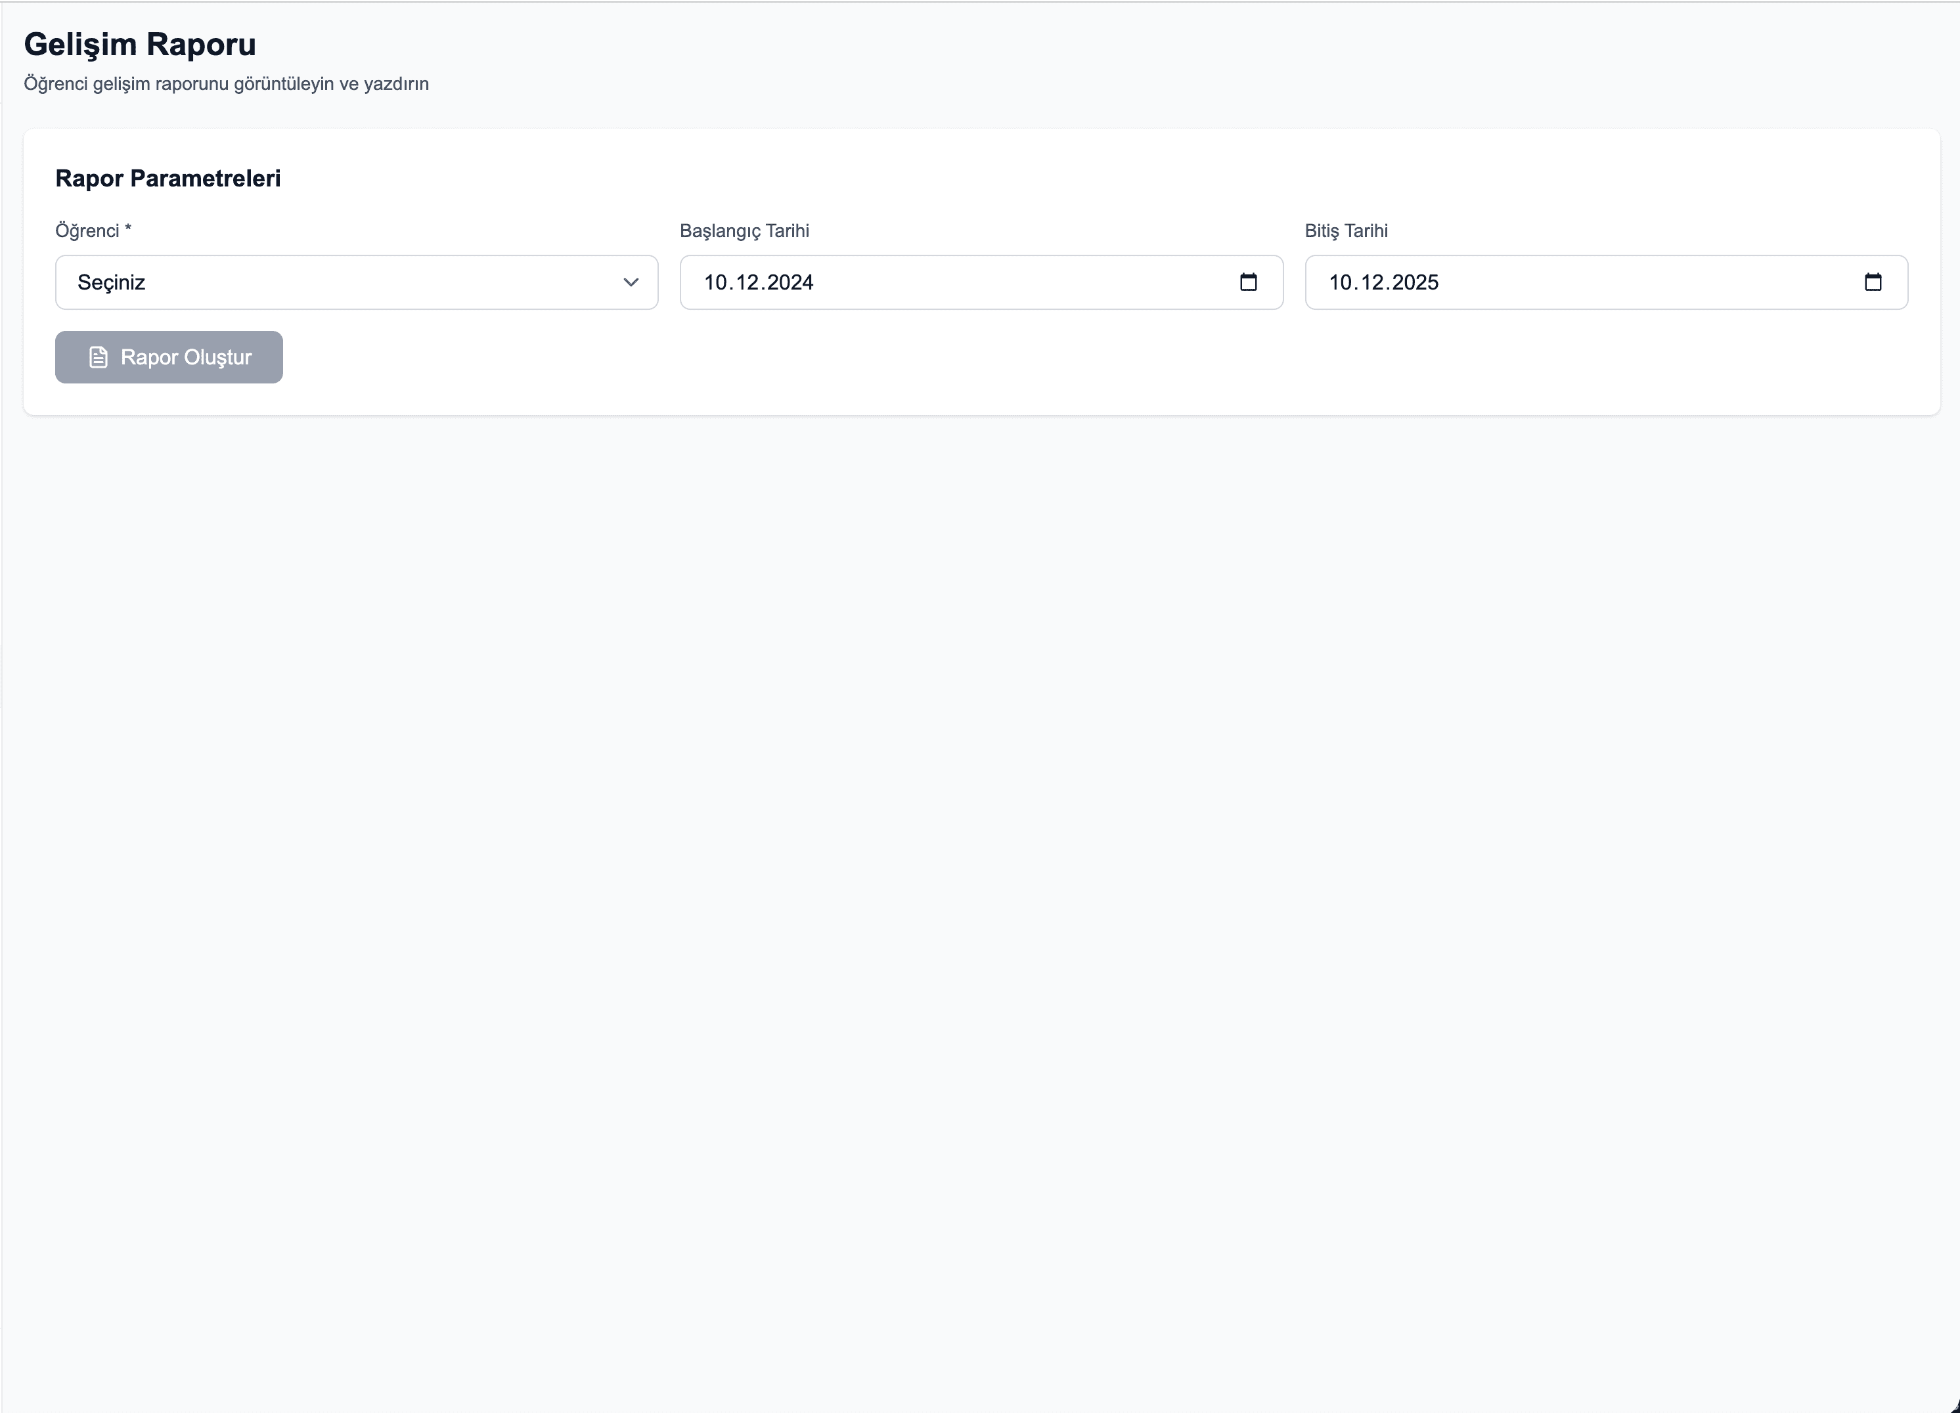Click the chevron arrow in Öğrenci select
This screenshot has width=1960, height=1413.
[x=631, y=282]
